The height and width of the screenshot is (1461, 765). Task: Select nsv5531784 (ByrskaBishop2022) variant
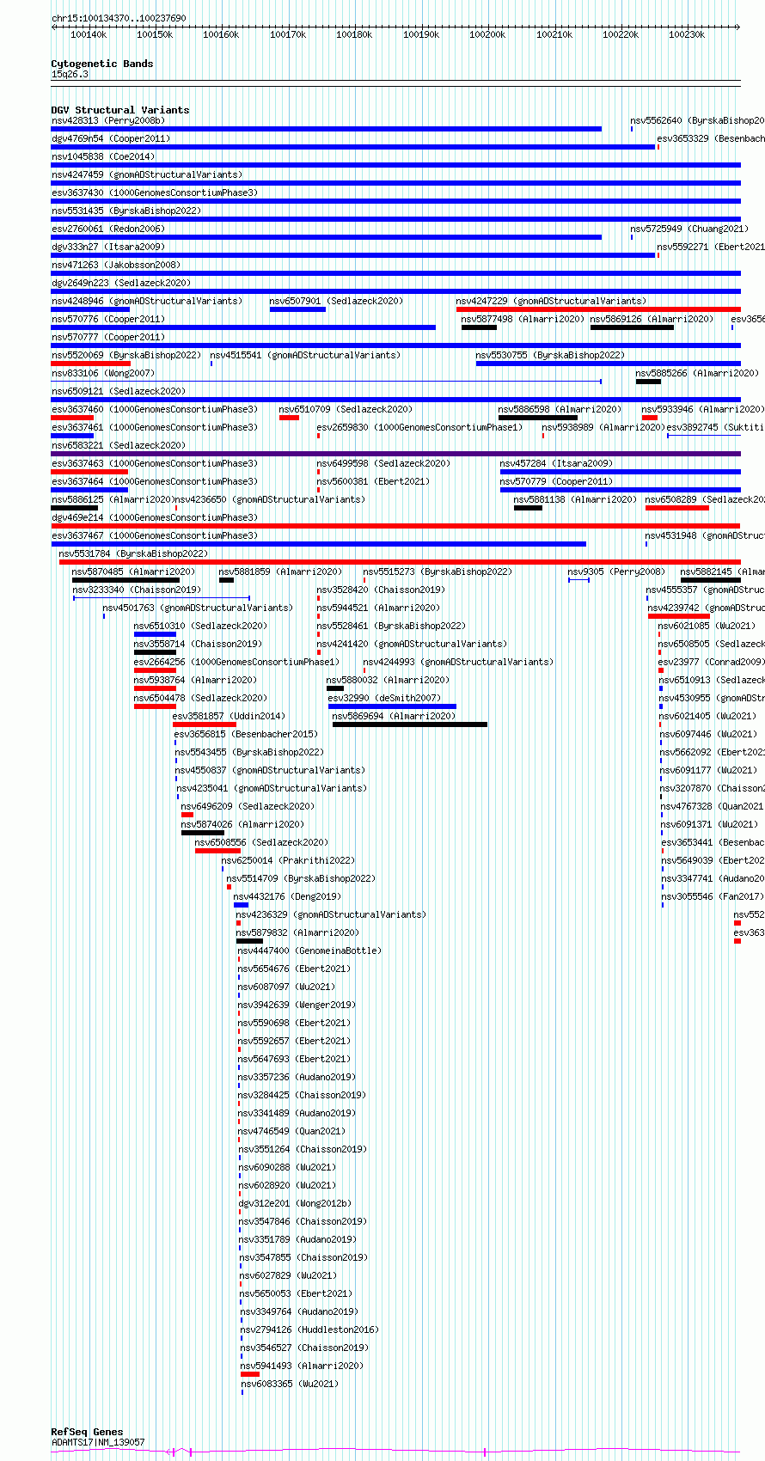[x=133, y=554]
